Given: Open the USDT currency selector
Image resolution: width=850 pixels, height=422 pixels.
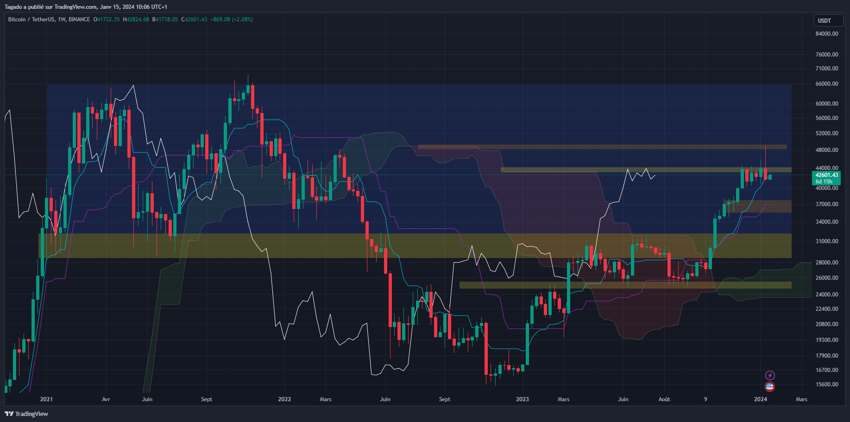Looking at the screenshot, I should coord(828,20).
